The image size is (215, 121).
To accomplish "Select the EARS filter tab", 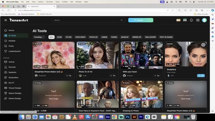I will click(59, 37).
